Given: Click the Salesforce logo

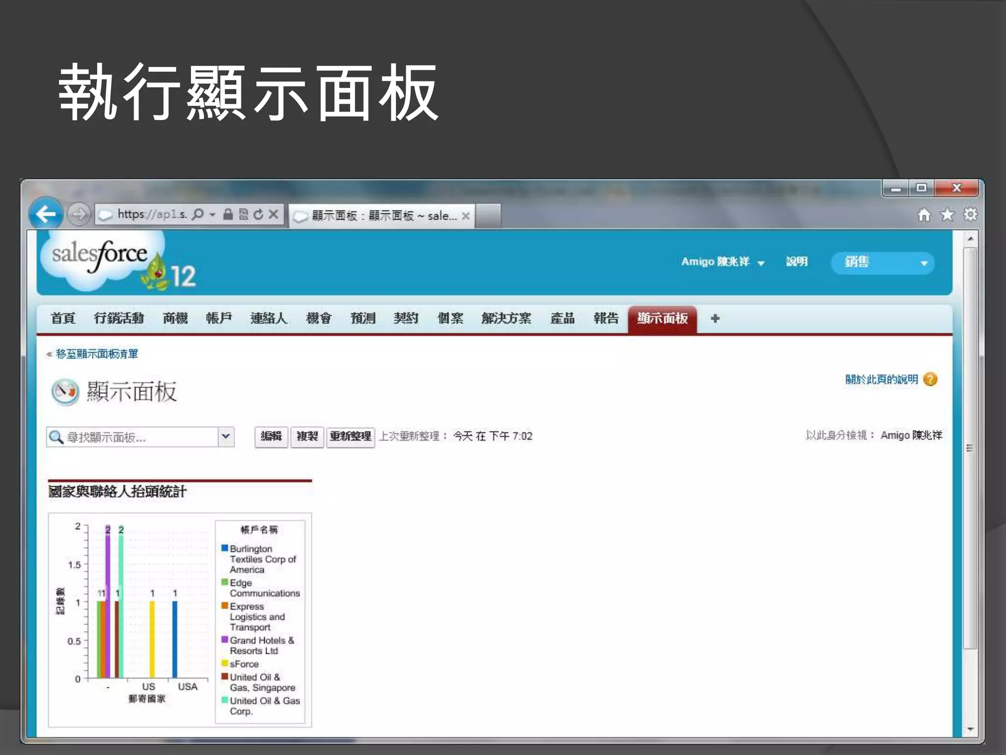Looking at the screenshot, I should click(x=100, y=256).
